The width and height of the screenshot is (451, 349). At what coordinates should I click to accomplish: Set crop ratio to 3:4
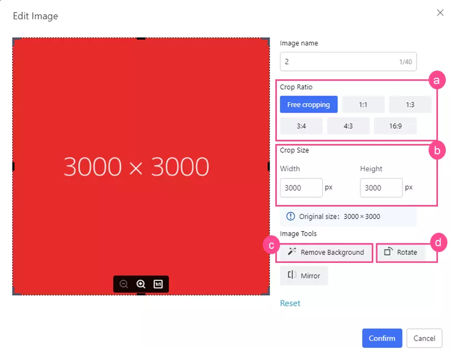click(301, 126)
